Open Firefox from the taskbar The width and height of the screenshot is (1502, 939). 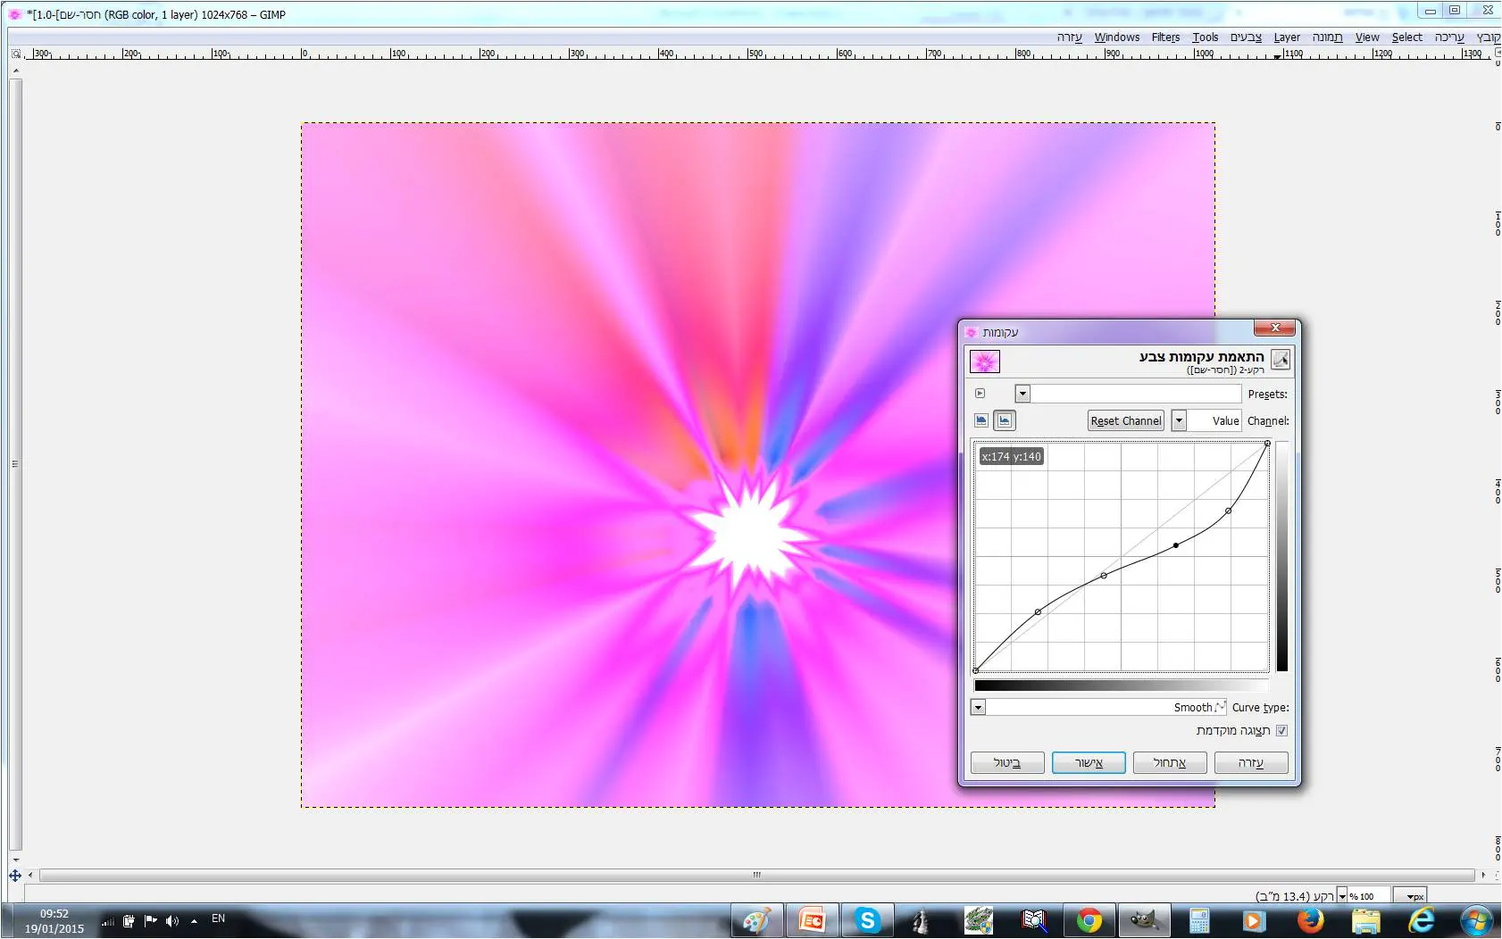[1310, 920]
